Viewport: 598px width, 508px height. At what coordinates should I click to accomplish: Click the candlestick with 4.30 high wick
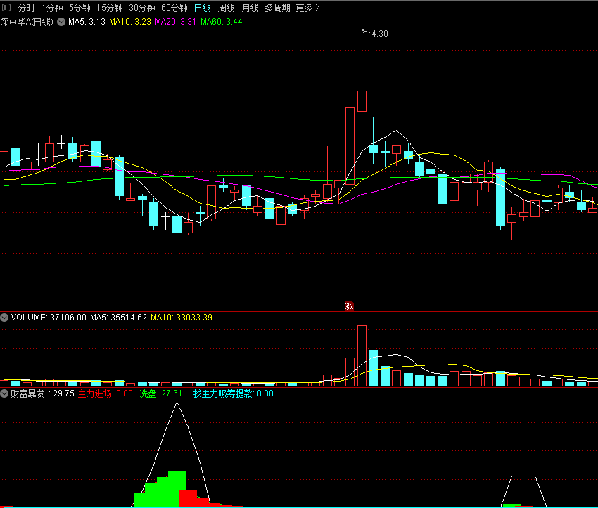(x=362, y=101)
